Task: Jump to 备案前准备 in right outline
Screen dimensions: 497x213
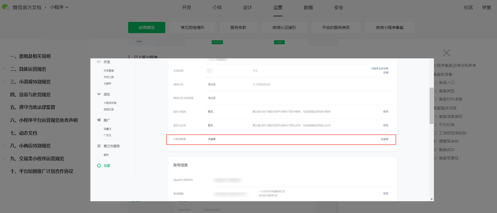Action: (443, 75)
